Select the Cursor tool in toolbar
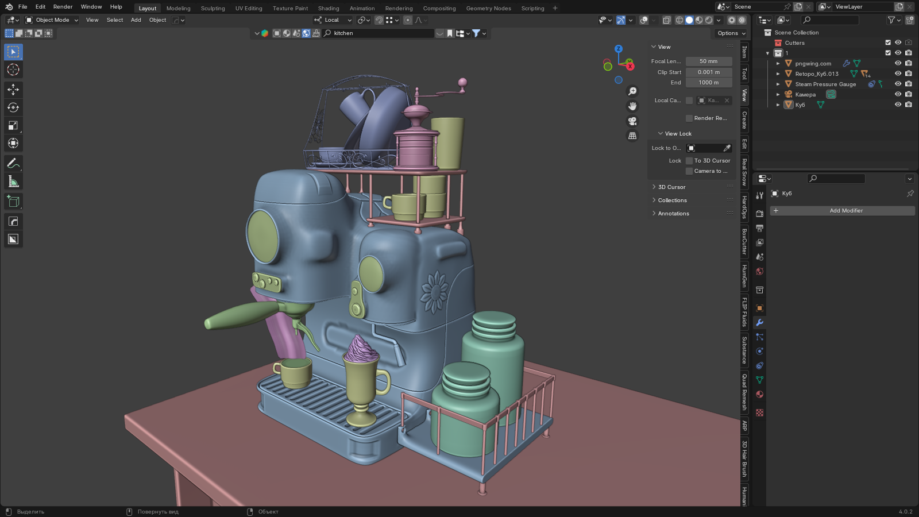Viewport: 919px width, 517px height. click(x=13, y=70)
